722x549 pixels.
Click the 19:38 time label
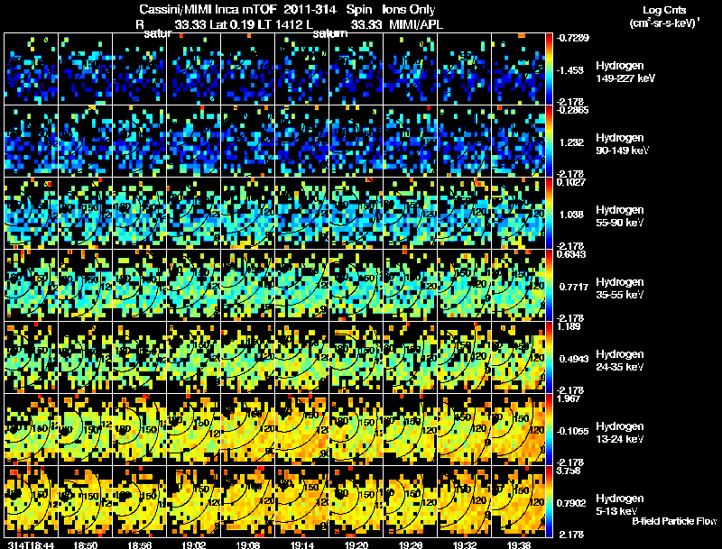pos(518,544)
